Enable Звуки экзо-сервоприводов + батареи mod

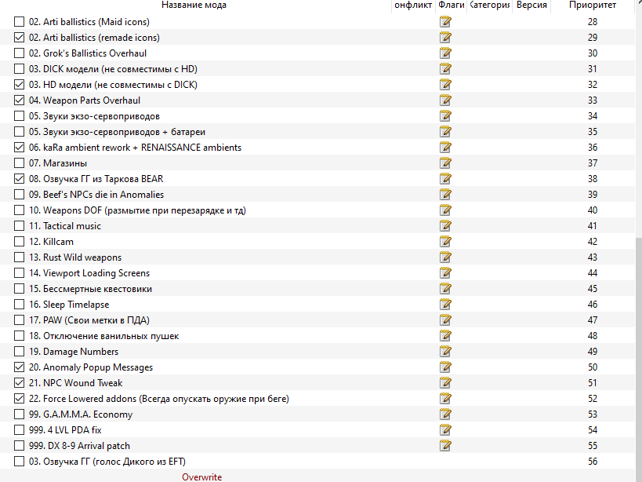click(20, 132)
